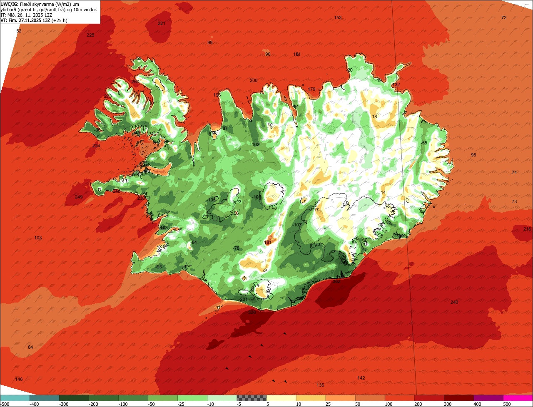Click the value 99 in the northern ocean

point(210,42)
